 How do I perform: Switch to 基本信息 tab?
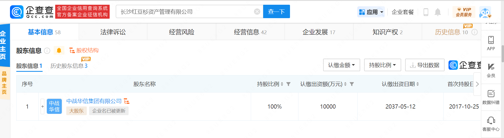[44, 32]
